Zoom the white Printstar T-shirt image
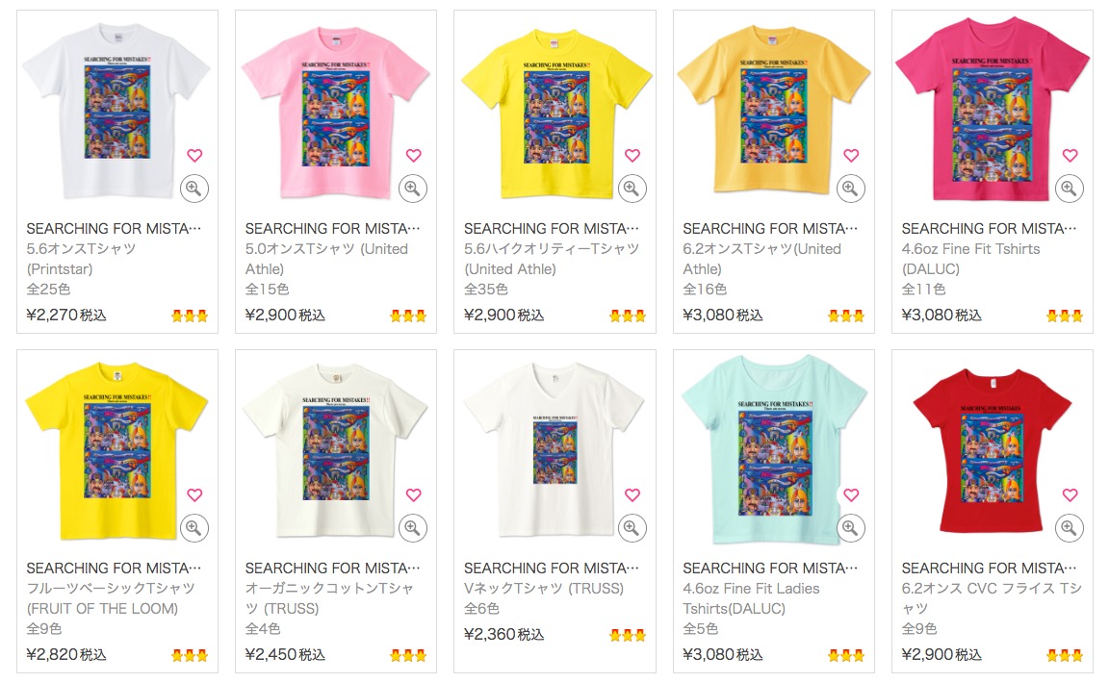The image size is (1109, 683). coord(193,189)
